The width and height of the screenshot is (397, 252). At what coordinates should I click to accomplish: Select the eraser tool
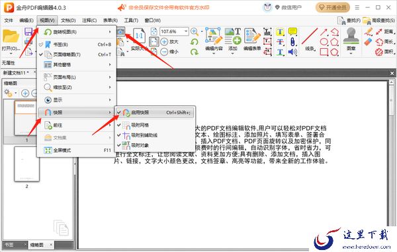369,42
